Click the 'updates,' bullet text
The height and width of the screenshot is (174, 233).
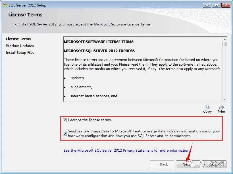(78, 78)
